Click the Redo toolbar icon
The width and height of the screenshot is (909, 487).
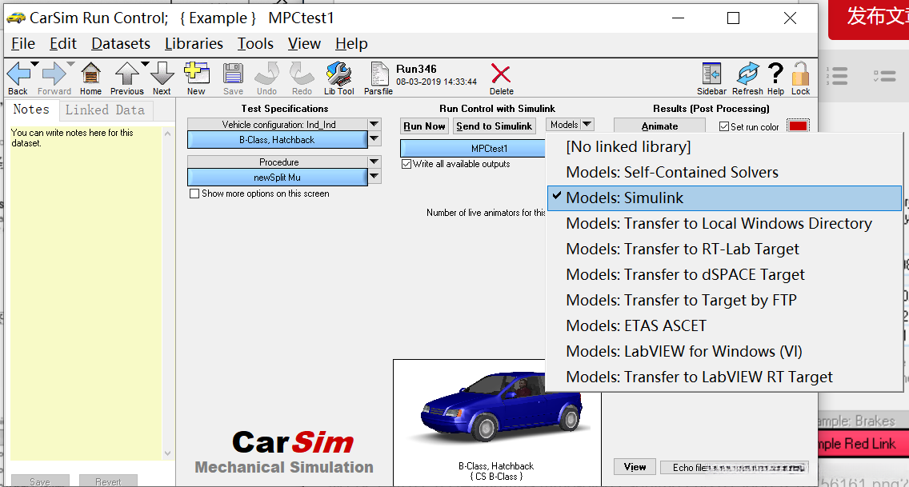pos(302,74)
